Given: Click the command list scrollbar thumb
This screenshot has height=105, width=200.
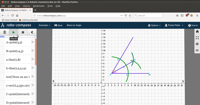Looking at the screenshot, I should [x=36, y=52].
